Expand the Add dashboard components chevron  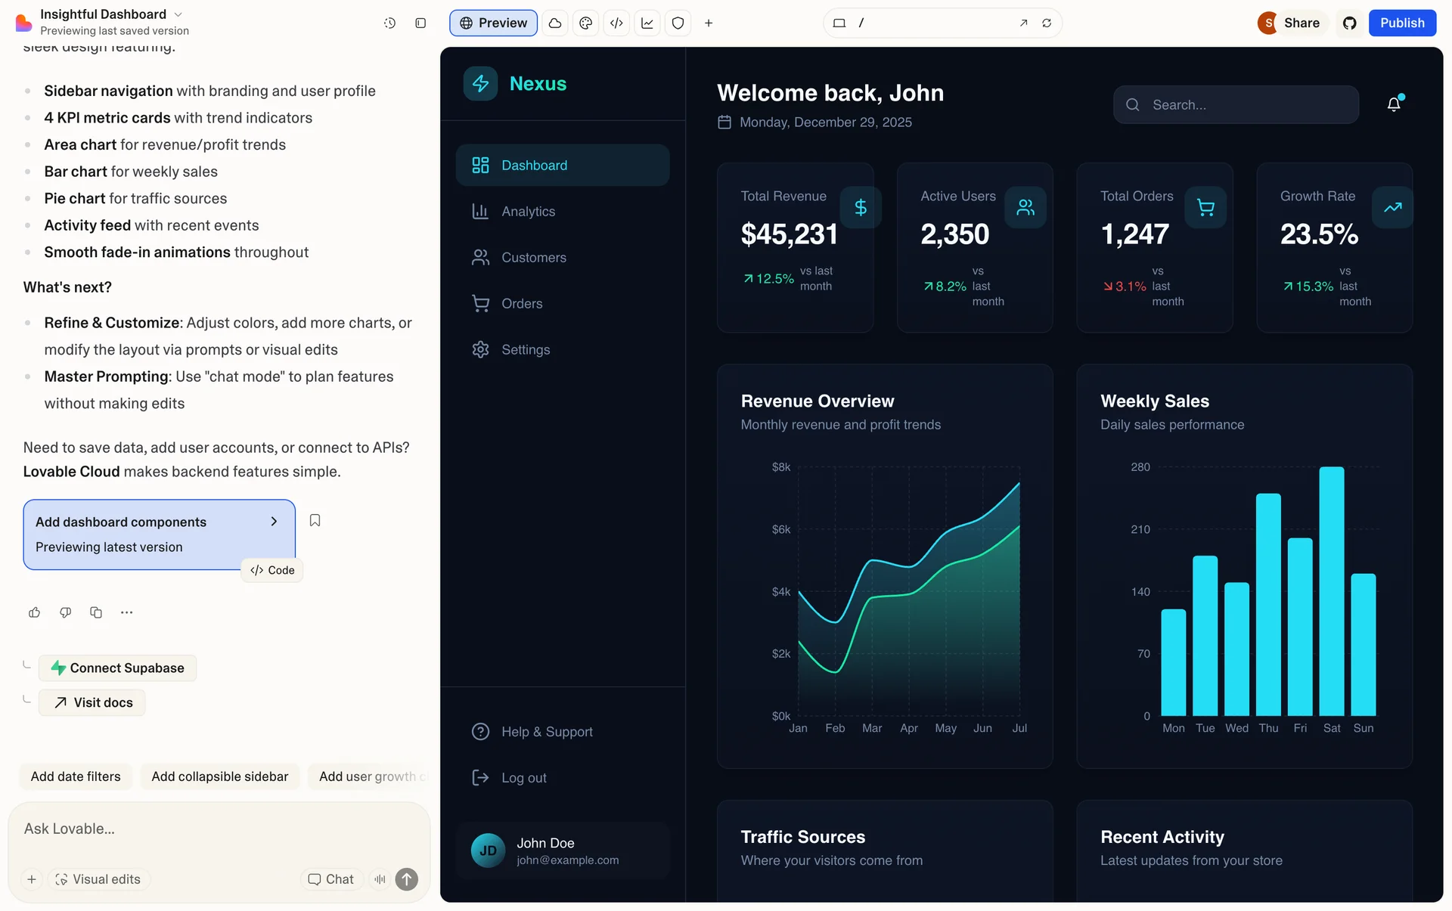click(x=274, y=522)
